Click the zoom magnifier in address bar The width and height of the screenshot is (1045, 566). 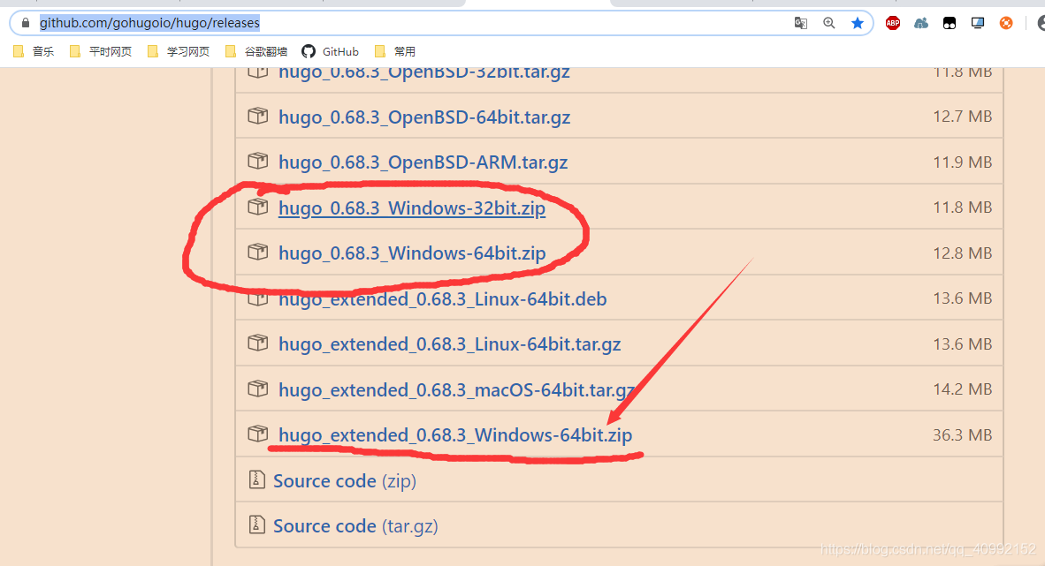pos(828,23)
